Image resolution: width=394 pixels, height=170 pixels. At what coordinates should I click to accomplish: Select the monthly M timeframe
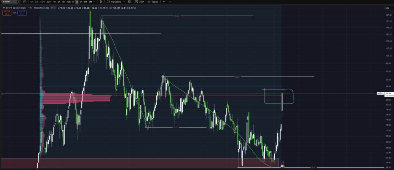(x=81, y=2)
